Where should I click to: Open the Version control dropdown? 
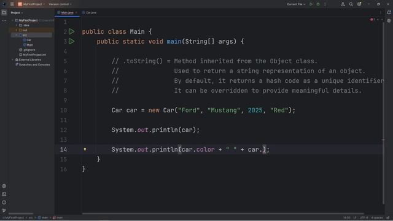click(x=60, y=4)
